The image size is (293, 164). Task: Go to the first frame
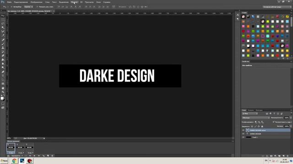coord(26,156)
